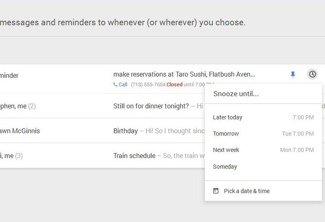Snooze the reminder until Someday

[225, 167]
